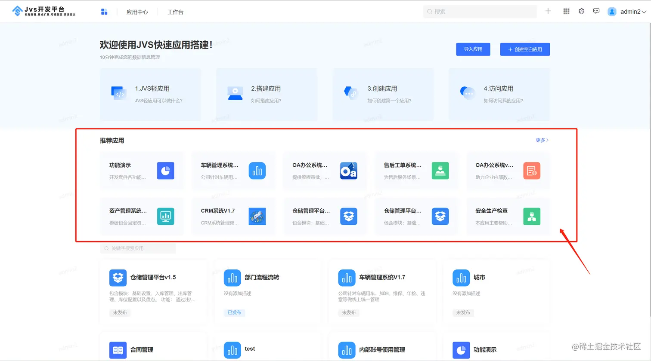
Task: Click the 创建空白应用 button
Action: 525,49
